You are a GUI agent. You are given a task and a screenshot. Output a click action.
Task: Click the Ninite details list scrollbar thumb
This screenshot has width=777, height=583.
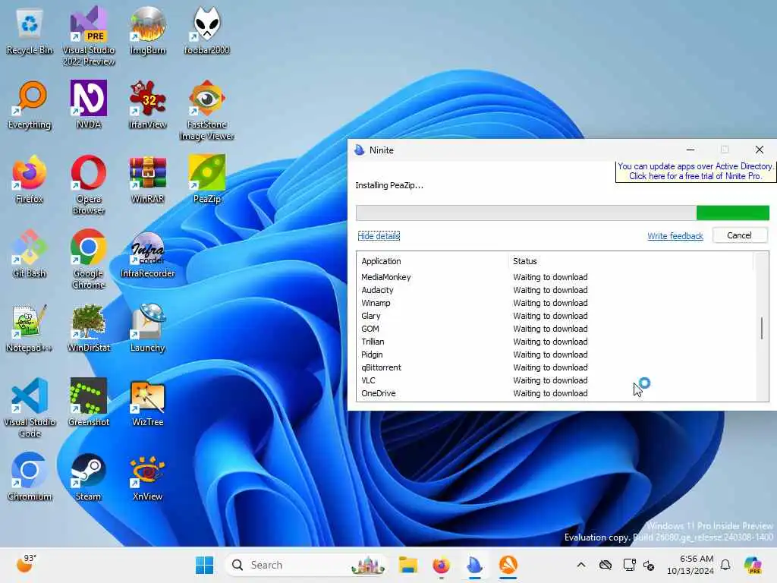tap(762, 328)
